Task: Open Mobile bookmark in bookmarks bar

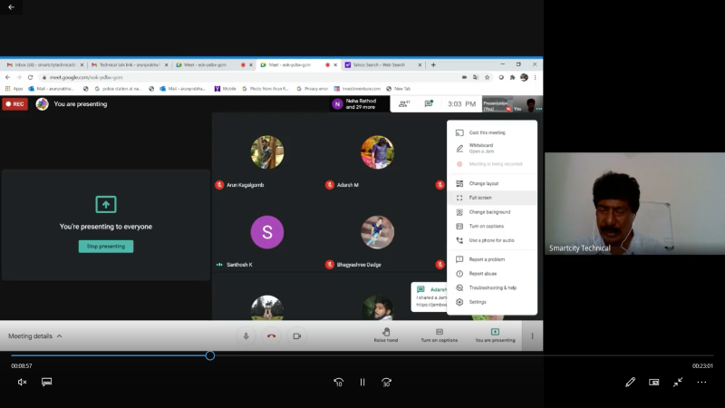Action: click(225, 88)
